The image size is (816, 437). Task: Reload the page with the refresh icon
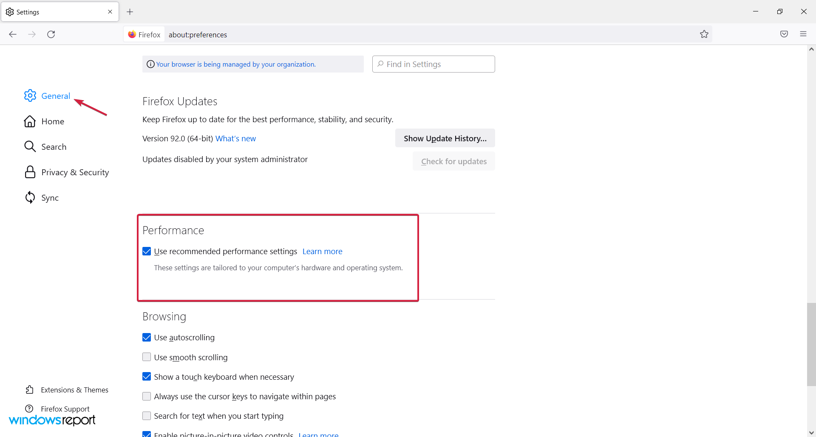[x=51, y=34]
